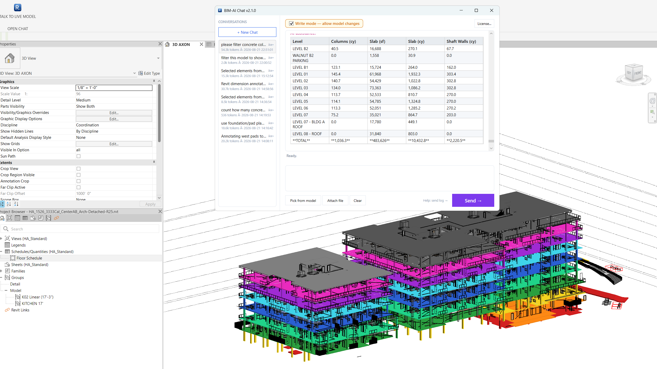Collapse the Model groups node
This screenshot has width=657, height=369.
6,290
